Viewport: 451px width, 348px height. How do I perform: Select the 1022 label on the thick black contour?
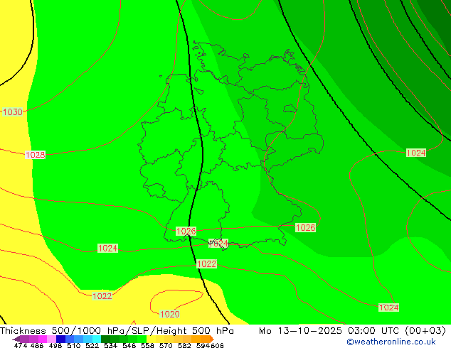[x=206, y=264]
